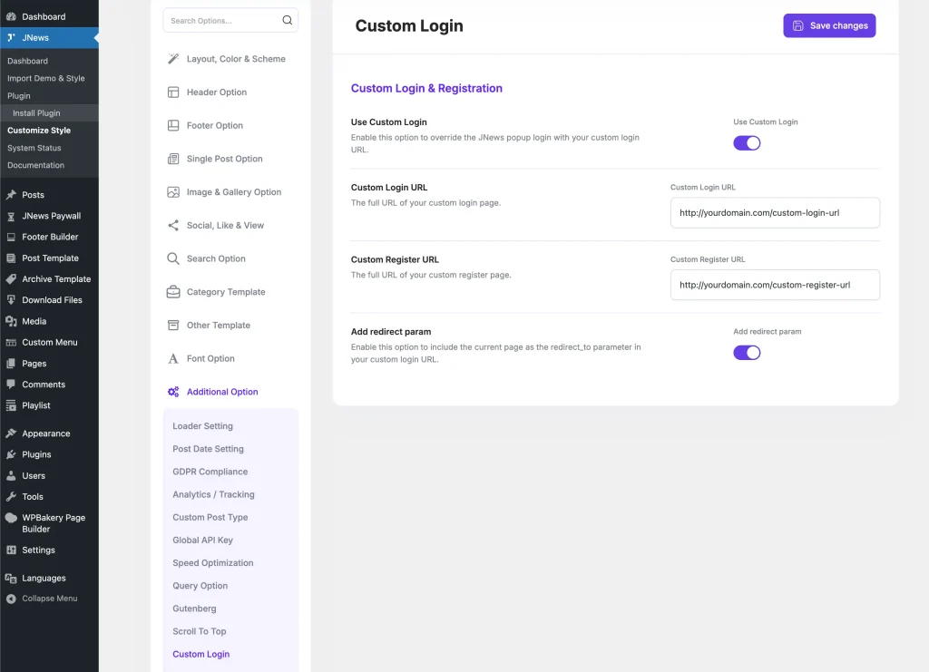Screen dimensions: 929x672
Task: Click the Header Option layout icon
Action: pos(173,92)
